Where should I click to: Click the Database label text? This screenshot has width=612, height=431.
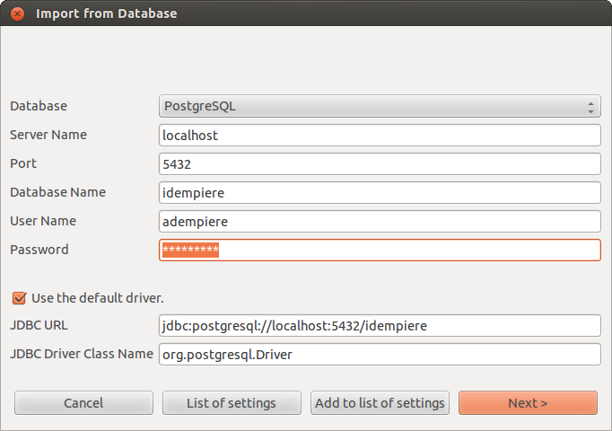click(x=39, y=106)
